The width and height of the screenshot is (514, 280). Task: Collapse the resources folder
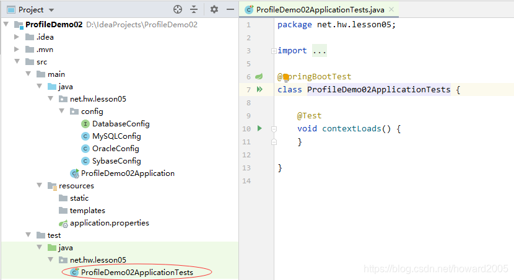point(40,185)
